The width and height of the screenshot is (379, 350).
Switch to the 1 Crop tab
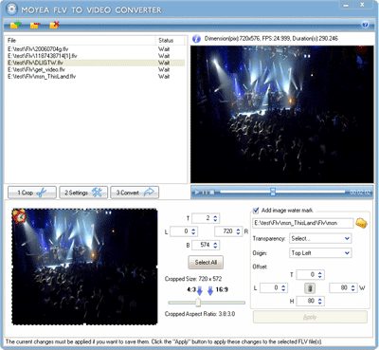(x=32, y=193)
